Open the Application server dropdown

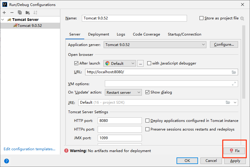(155, 45)
